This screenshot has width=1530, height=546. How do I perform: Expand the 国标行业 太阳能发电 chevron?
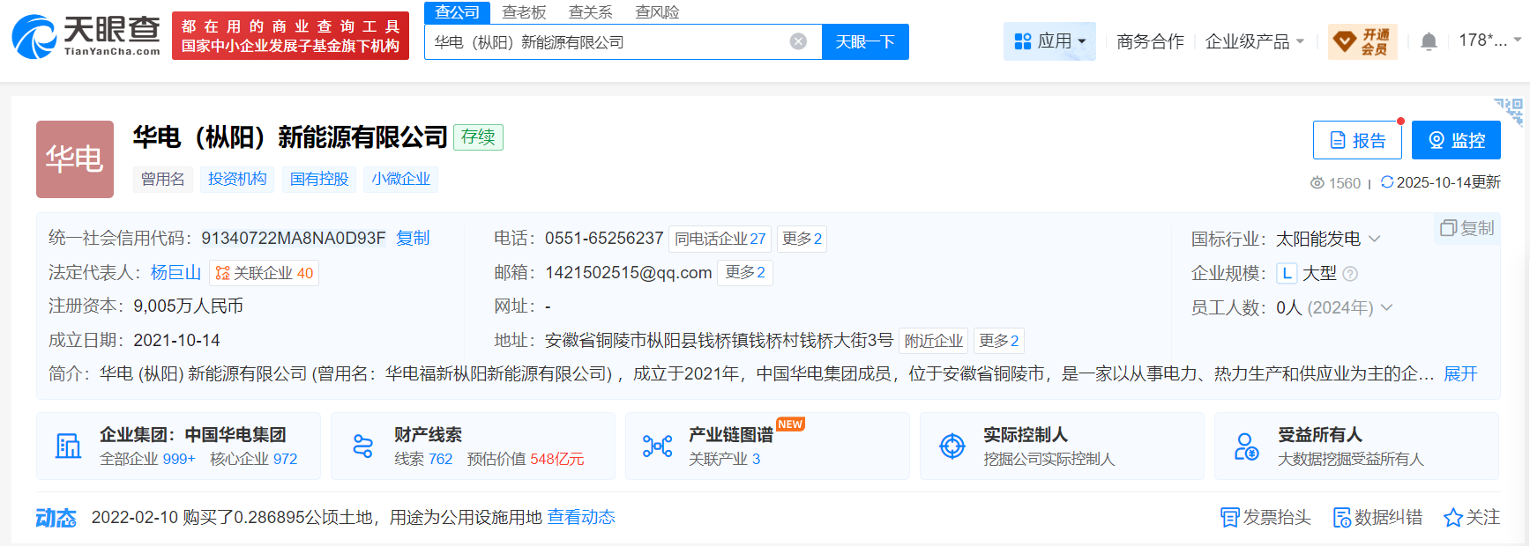click(x=1374, y=239)
